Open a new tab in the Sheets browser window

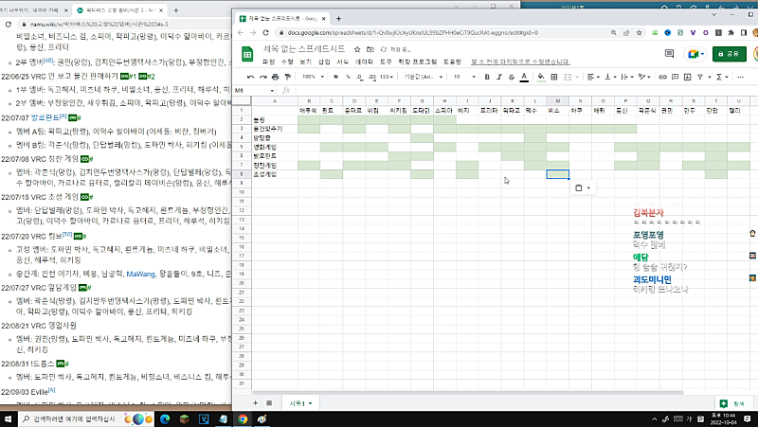338,18
